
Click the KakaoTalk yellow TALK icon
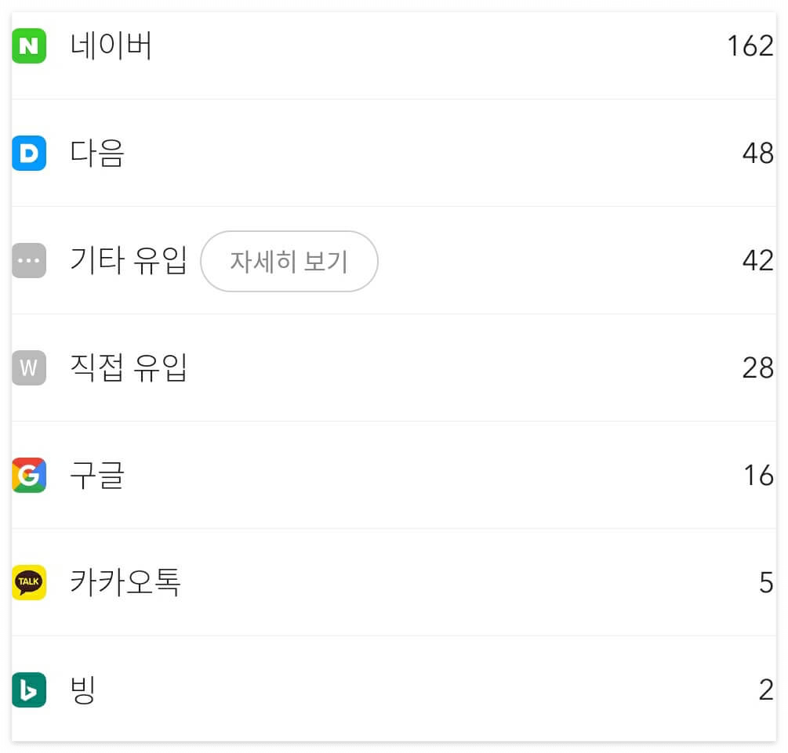[x=29, y=583]
